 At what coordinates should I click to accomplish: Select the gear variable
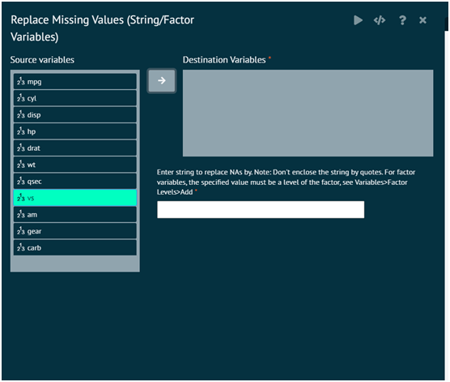tap(75, 231)
